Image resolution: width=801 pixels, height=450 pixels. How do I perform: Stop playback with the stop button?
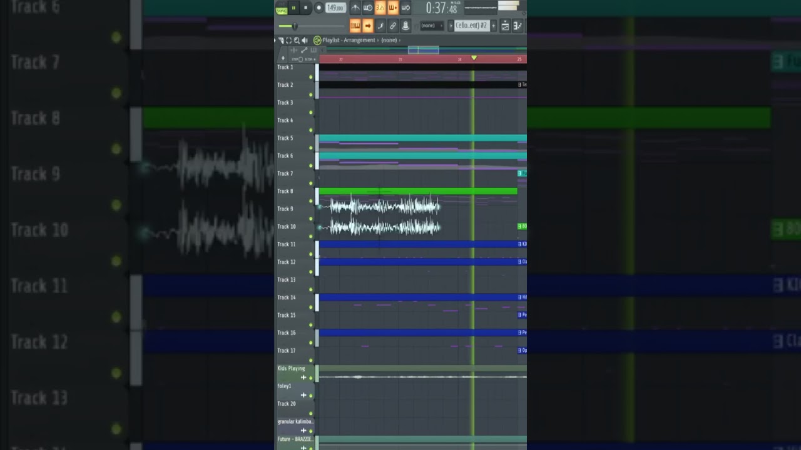coord(305,7)
